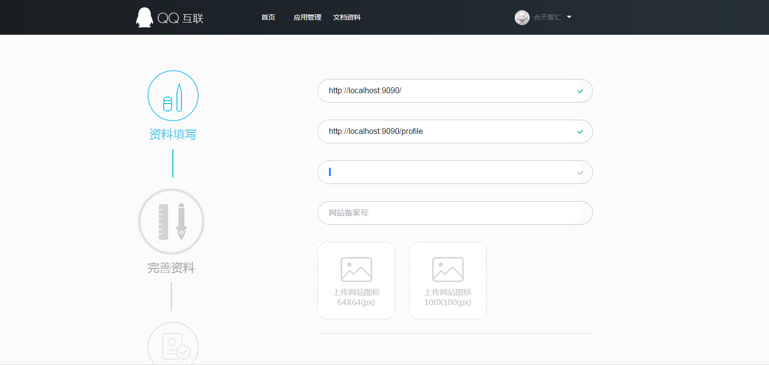Click the 完善资料 ruler and pen icon
Screen dimensions: 769x365
coord(171,222)
